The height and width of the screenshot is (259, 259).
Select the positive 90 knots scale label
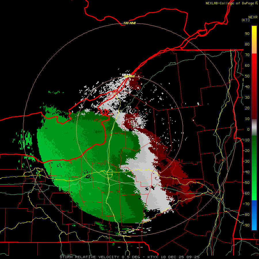pos(247,34)
